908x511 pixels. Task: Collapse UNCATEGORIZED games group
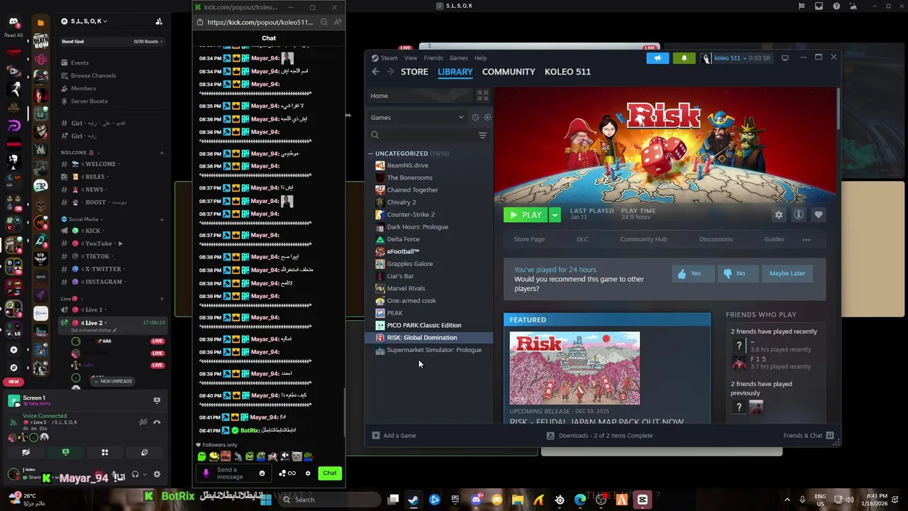click(x=371, y=153)
